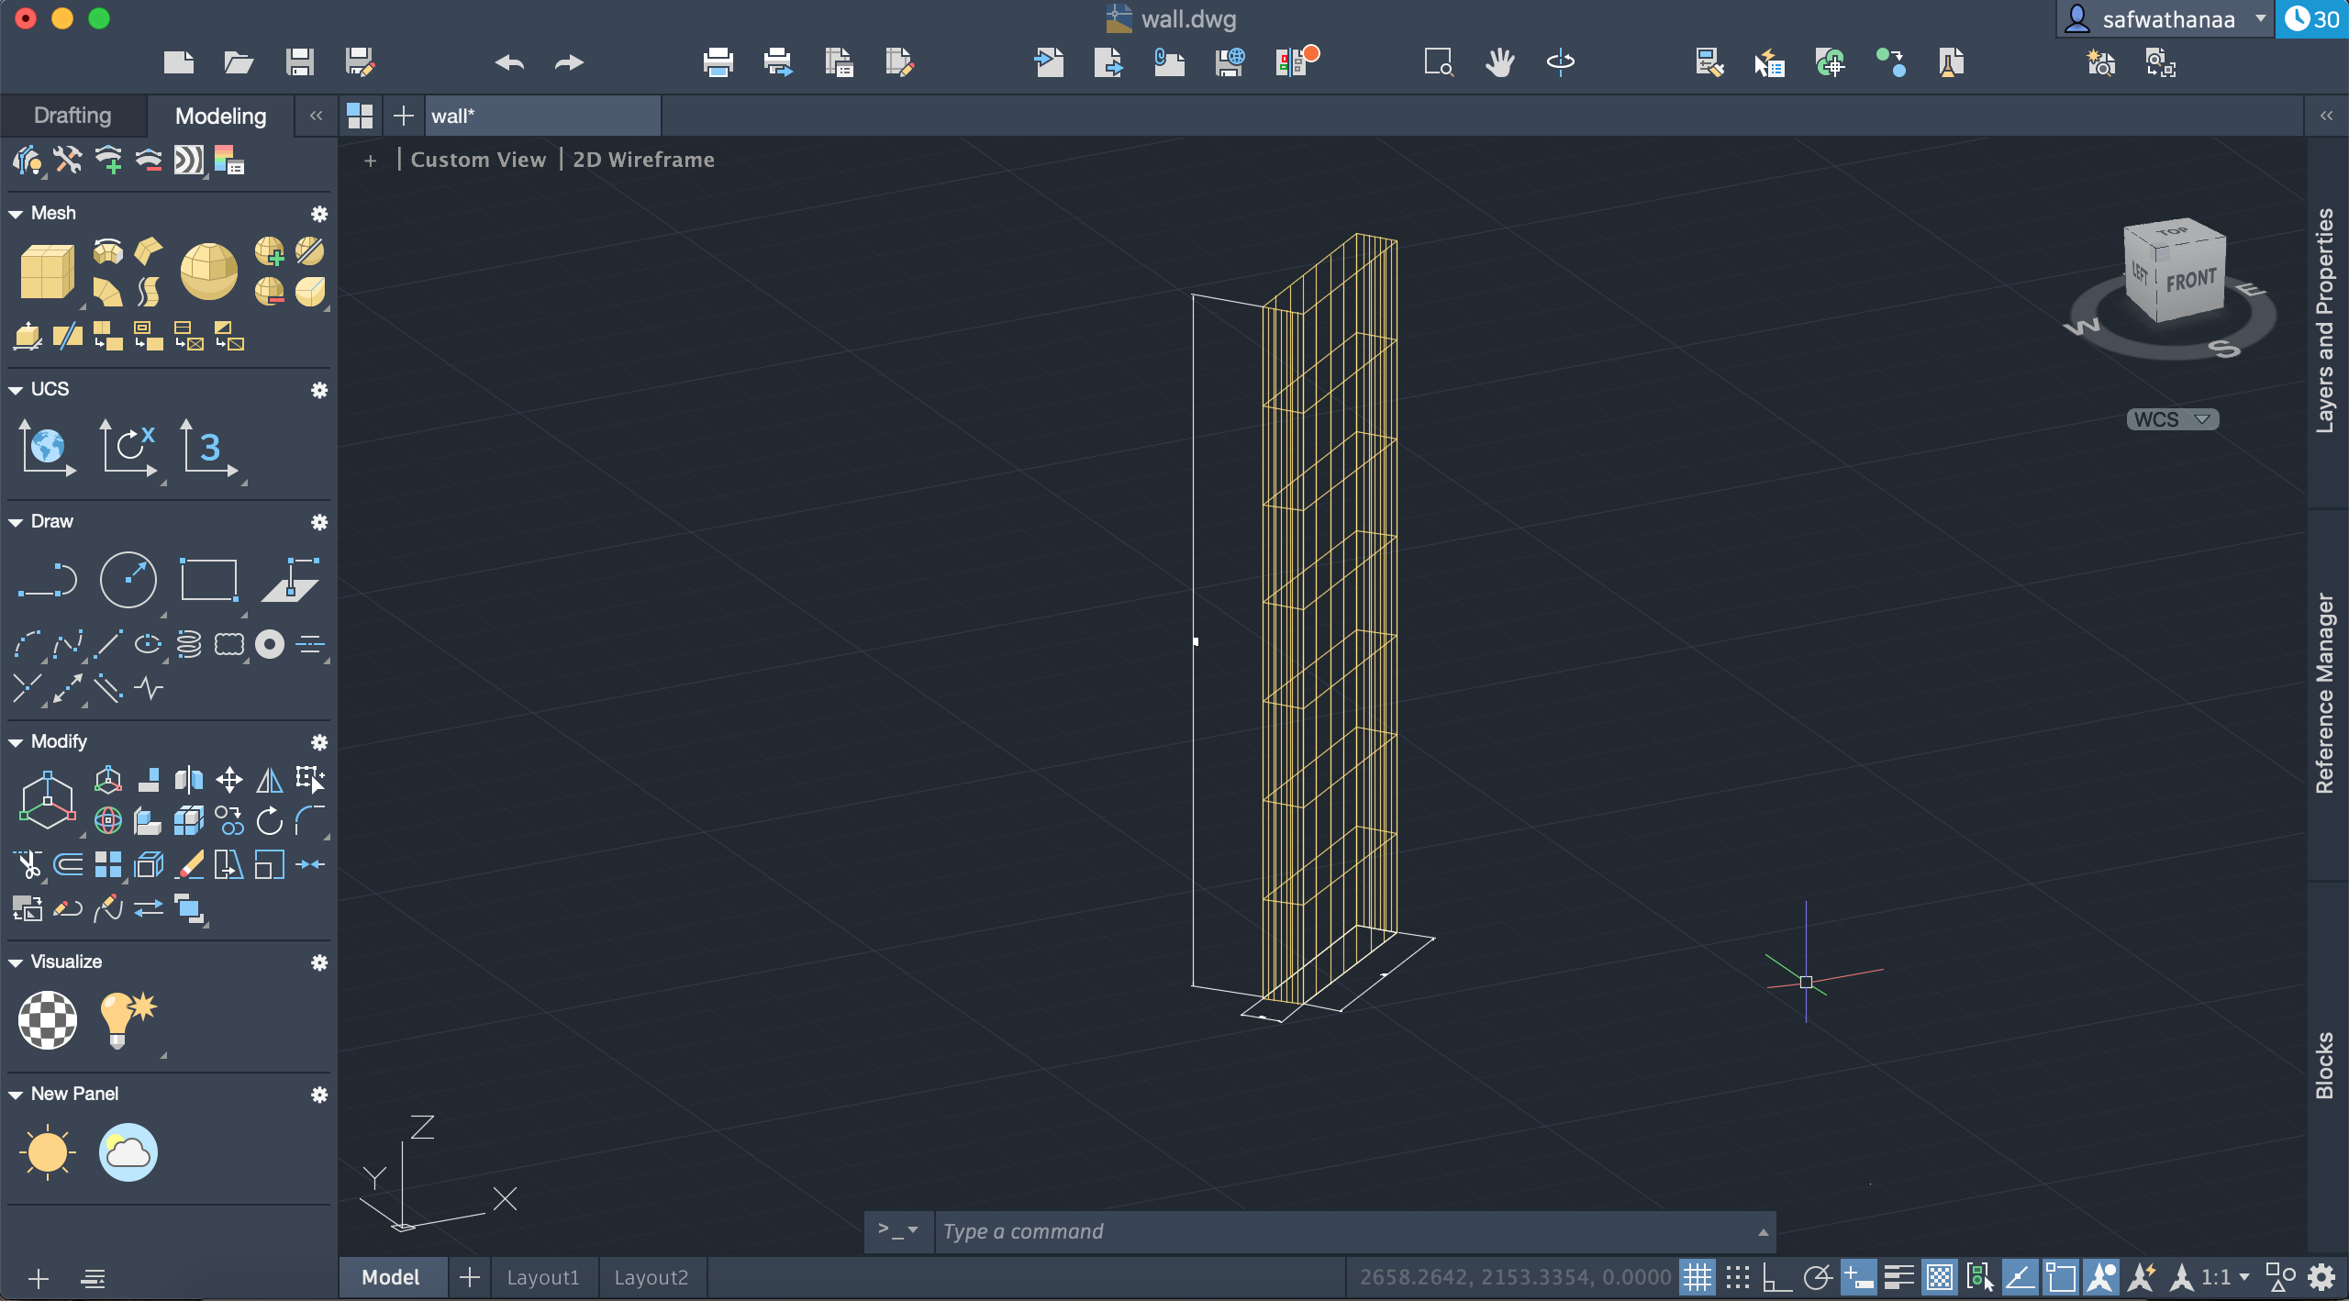Toggle Dynamic Input in status bar
This screenshot has width=2349, height=1301.
pyautogui.click(x=1858, y=1277)
